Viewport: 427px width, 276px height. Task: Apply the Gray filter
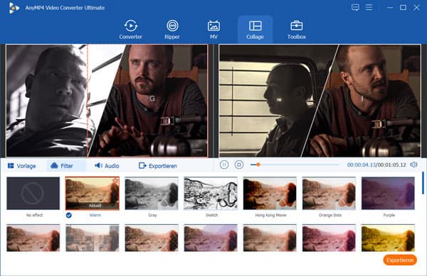pos(152,193)
